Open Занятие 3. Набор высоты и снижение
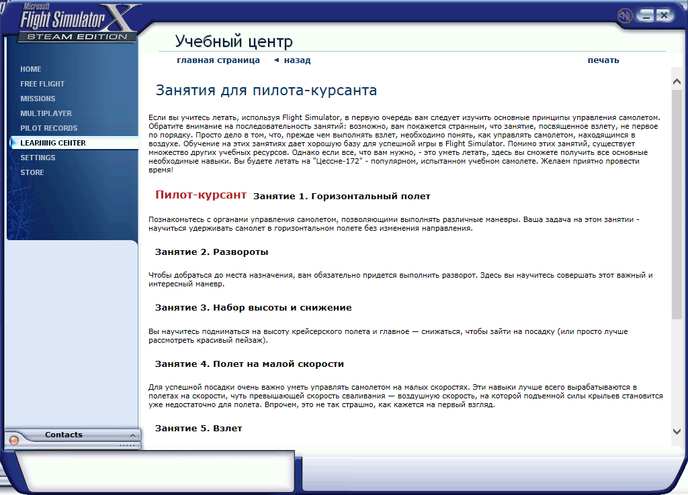 pos(253,307)
